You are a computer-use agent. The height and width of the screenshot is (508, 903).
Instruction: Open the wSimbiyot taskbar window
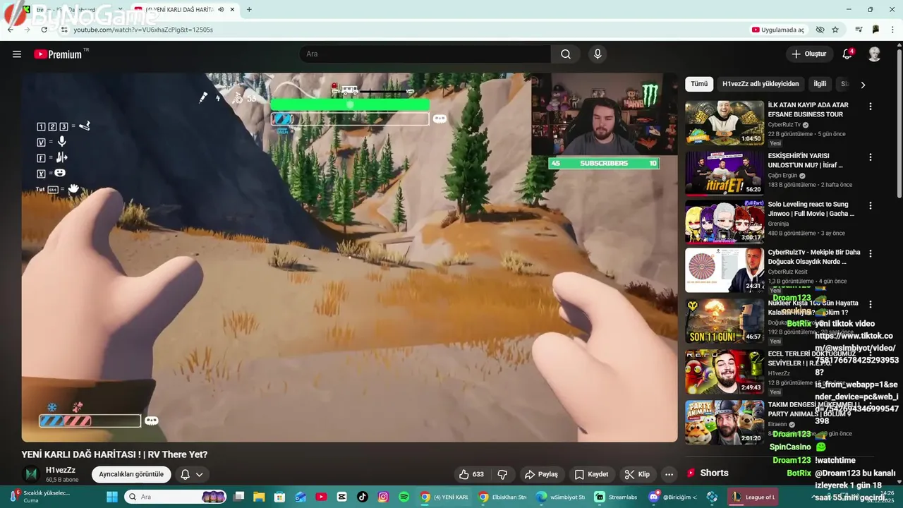click(561, 497)
